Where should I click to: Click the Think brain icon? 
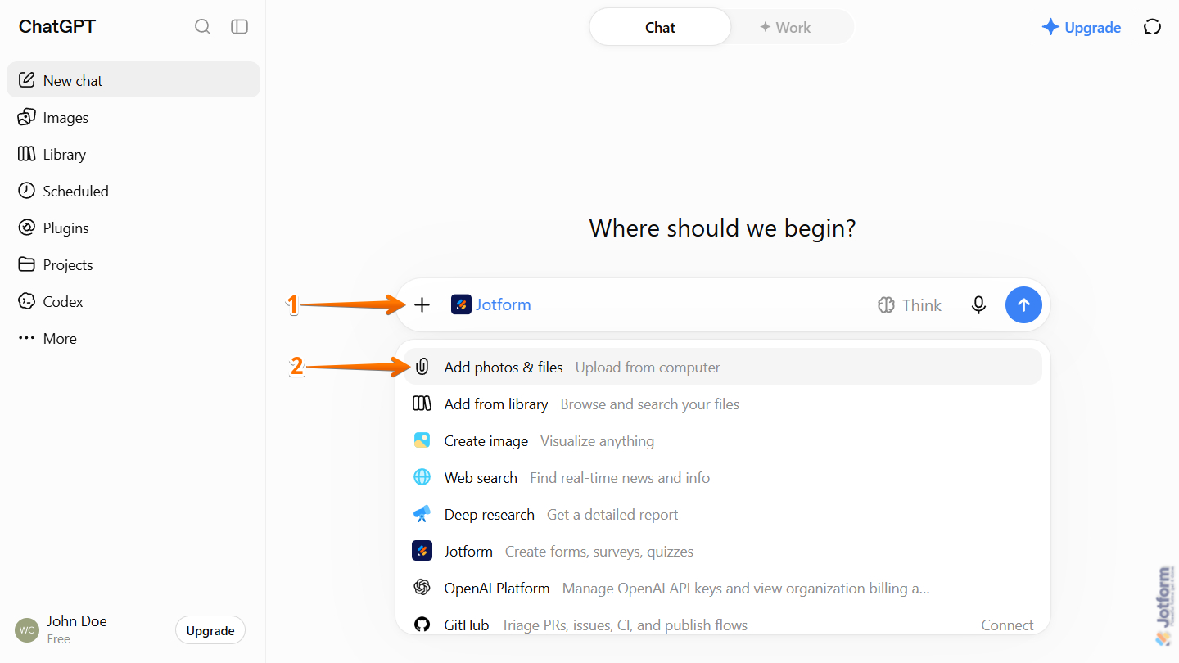[x=886, y=305]
